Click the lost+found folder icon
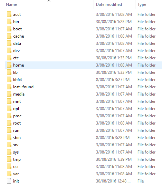 [9, 87]
